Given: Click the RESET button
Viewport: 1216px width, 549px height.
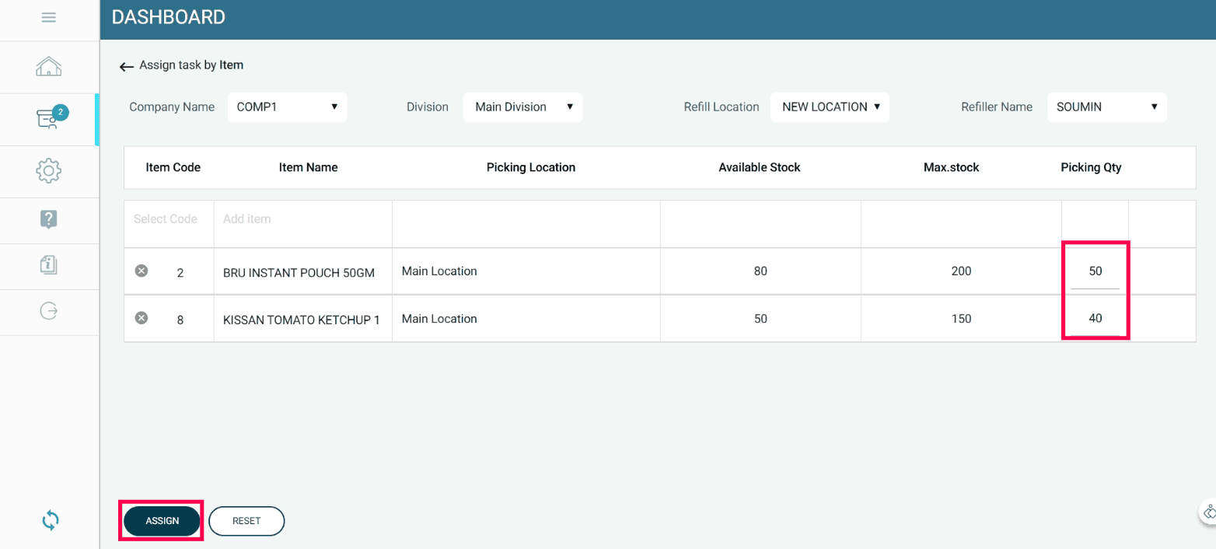Looking at the screenshot, I should [x=246, y=521].
